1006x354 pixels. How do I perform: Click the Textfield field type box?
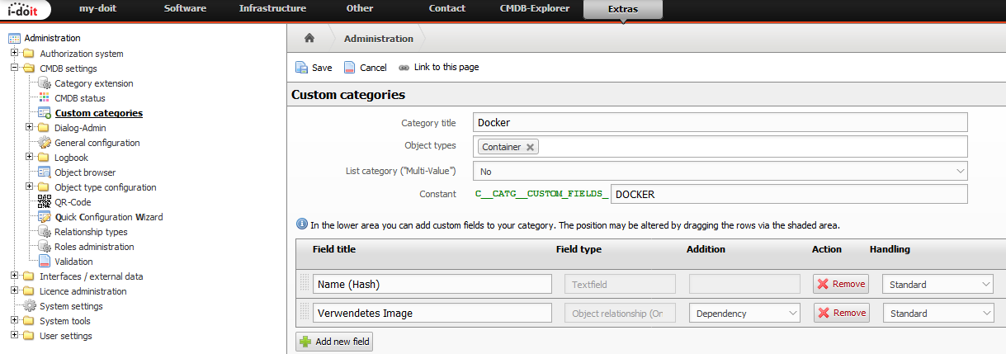(620, 285)
